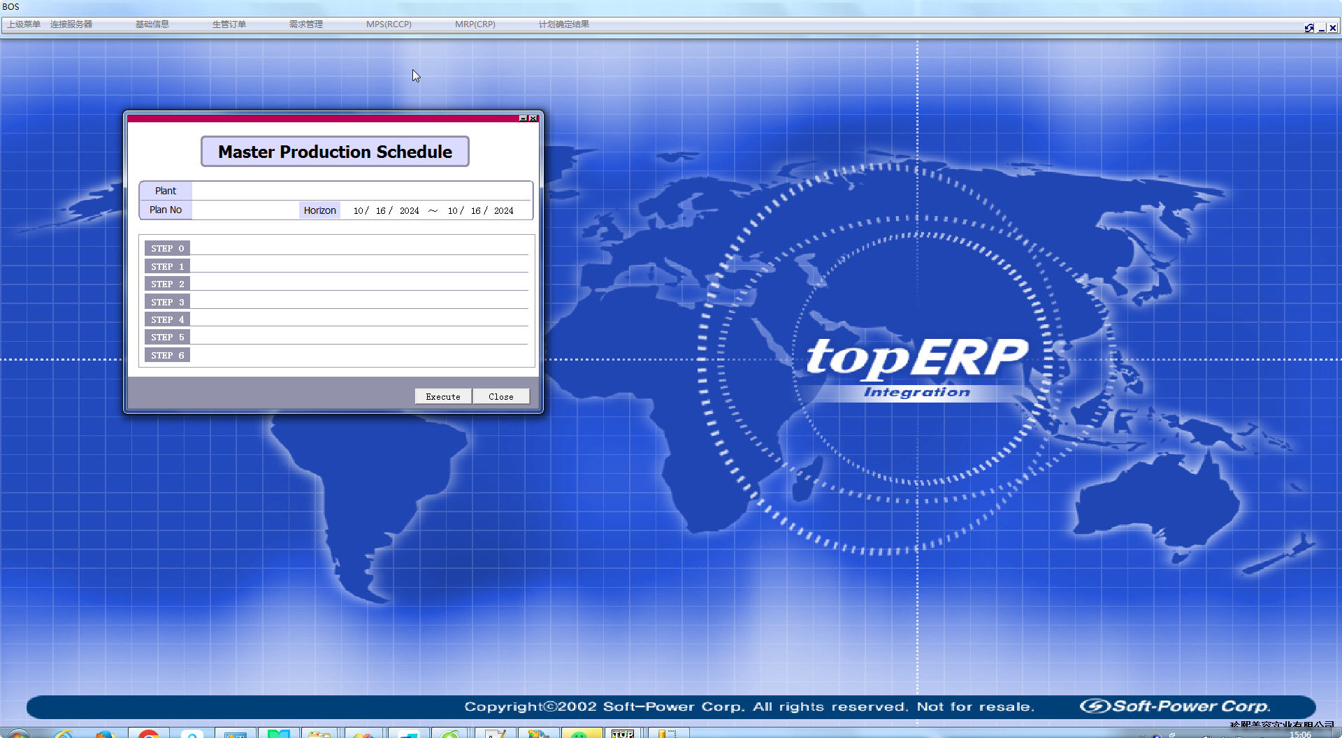Click the Plant input field
The image size is (1342, 738).
click(361, 191)
